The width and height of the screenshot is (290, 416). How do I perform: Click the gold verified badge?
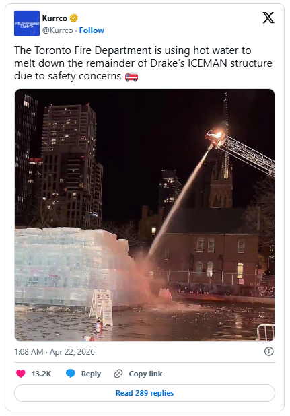pyautogui.click(x=74, y=18)
